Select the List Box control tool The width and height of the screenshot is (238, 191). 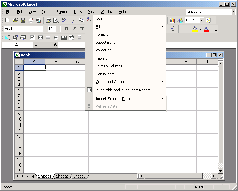(x=64, y=37)
